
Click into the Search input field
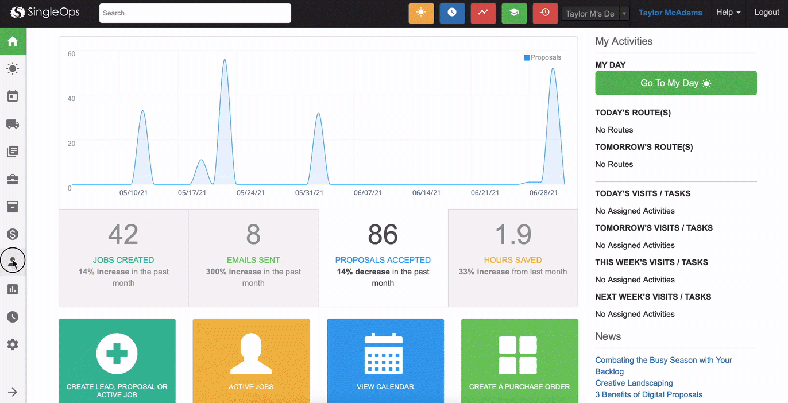(195, 13)
